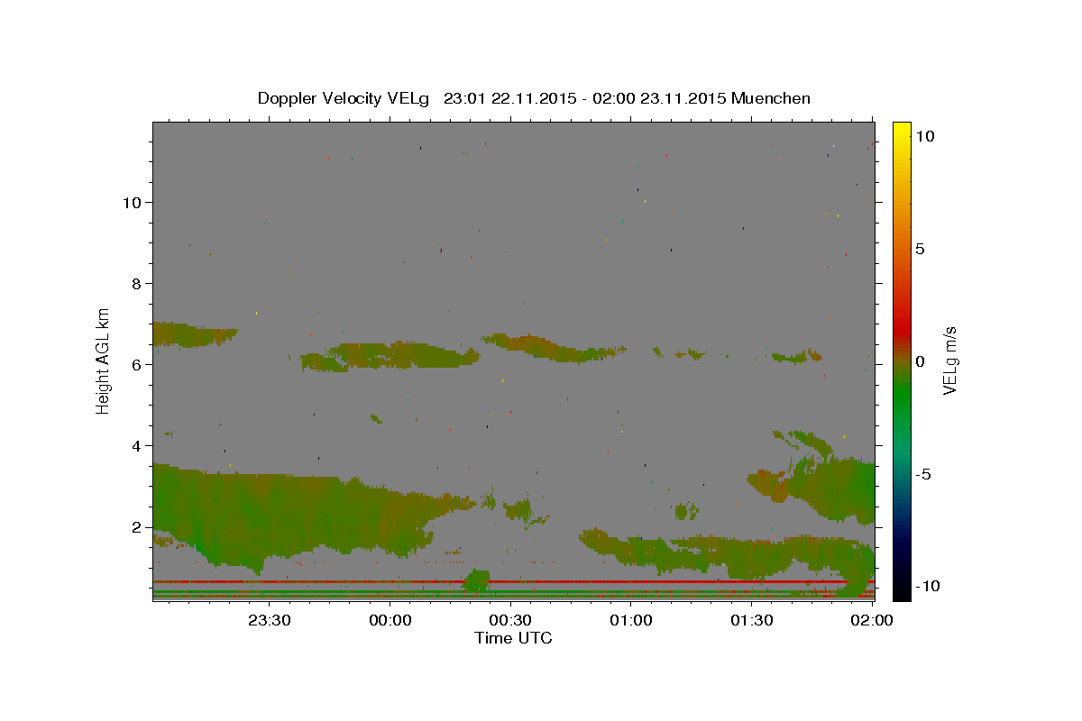Click the 'VELg m/s' colorbar label
Viewport: 1082px width, 721px height.
point(949,360)
